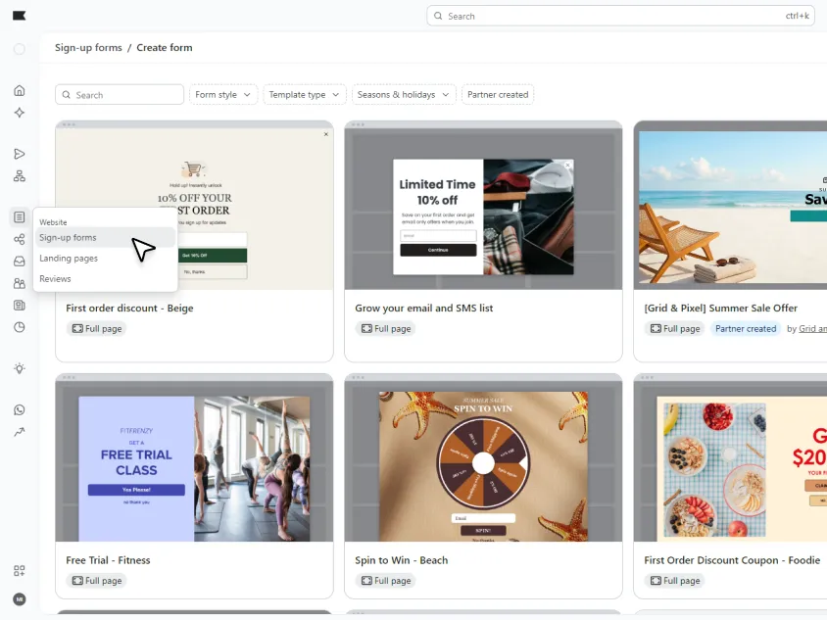Expand the Form style filter dropdown
This screenshot has height=620, width=827.
tap(223, 95)
